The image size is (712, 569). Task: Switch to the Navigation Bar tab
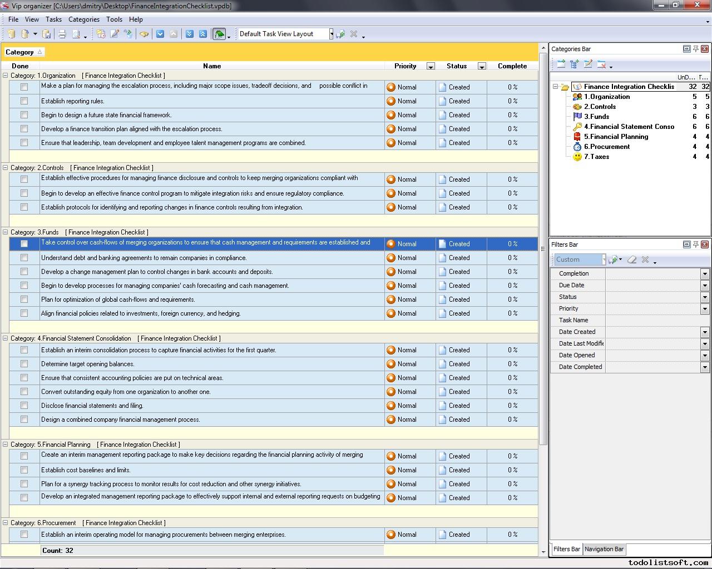click(604, 549)
